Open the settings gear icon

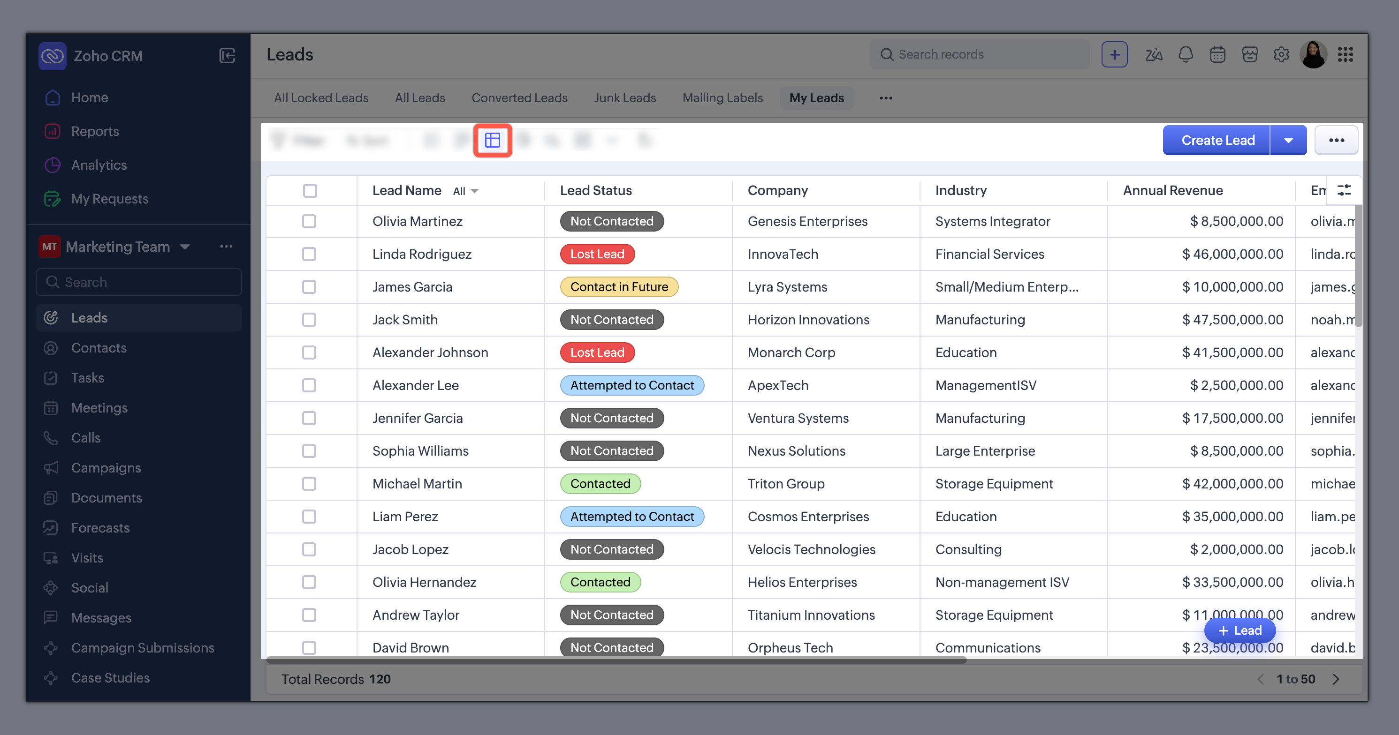[1281, 54]
